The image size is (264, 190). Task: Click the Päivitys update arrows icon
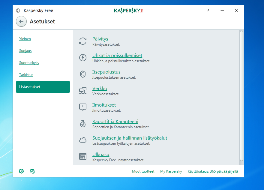click(83, 41)
